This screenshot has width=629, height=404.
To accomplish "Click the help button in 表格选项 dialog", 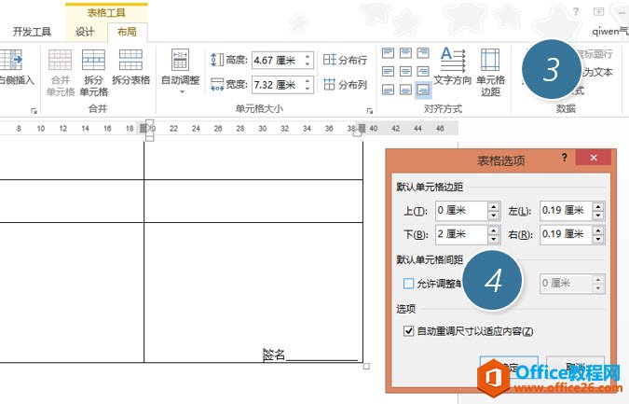I will pos(564,159).
